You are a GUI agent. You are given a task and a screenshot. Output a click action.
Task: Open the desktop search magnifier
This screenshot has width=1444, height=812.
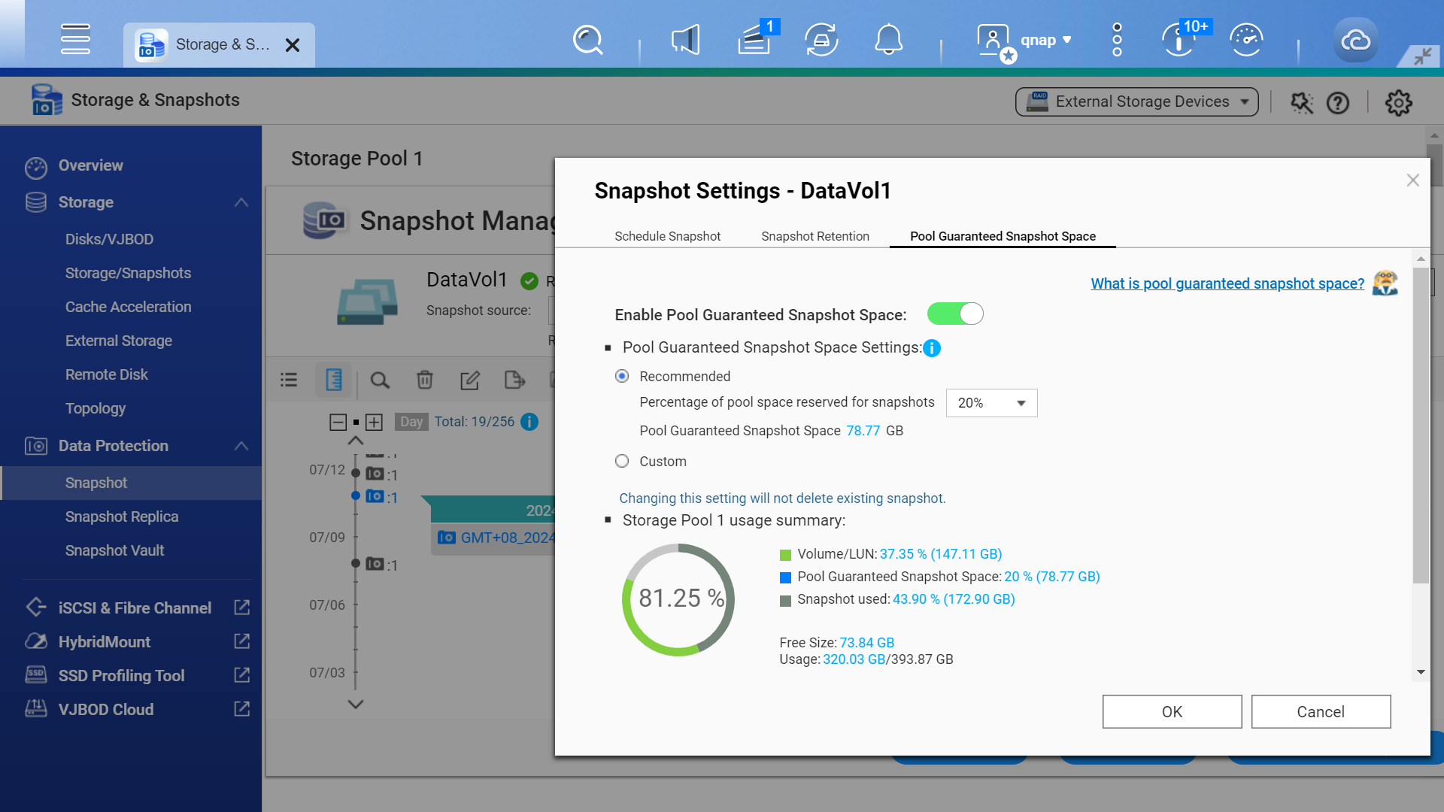(x=587, y=40)
